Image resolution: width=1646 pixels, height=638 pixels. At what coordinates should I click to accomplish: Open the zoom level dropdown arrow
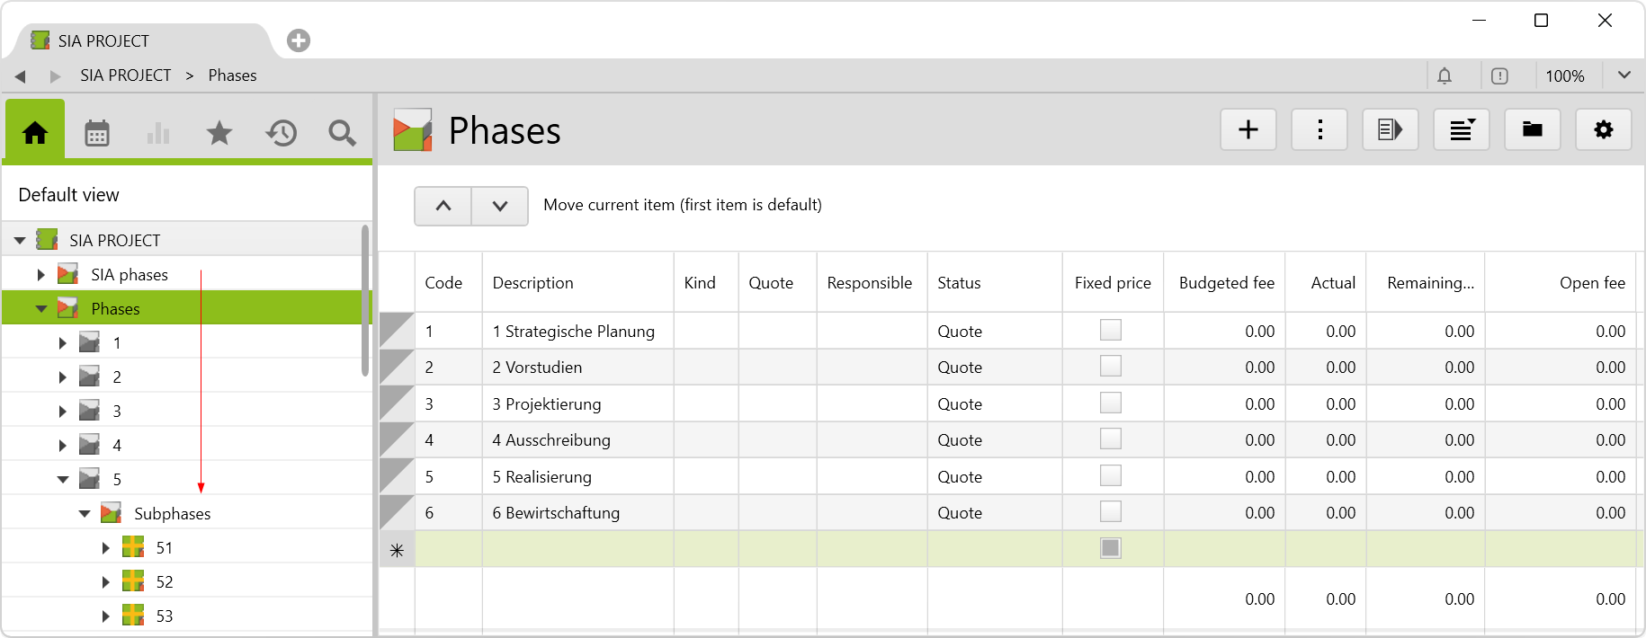1624,75
